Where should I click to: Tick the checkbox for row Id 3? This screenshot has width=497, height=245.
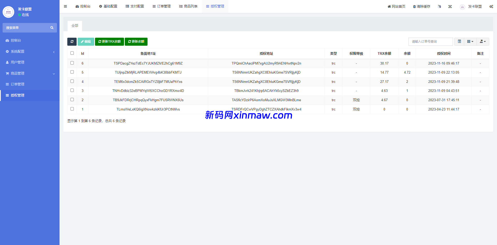pyautogui.click(x=72, y=90)
